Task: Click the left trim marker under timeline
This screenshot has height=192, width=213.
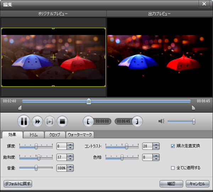Action: pos(20,108)
